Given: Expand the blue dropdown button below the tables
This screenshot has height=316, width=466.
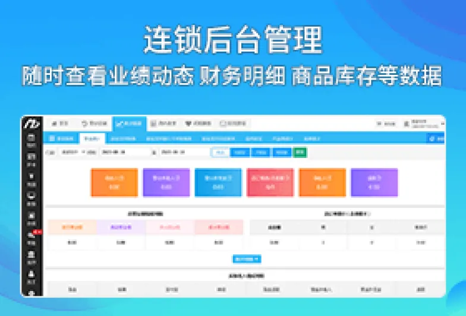Looking at the screenshot, I should 247,259.
